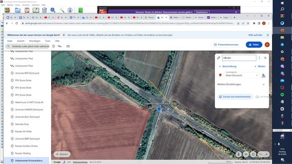The width and height of the screenshot is (292, 164).
Task: Edit the Ukrain title input field
Action: click(239, 58)
